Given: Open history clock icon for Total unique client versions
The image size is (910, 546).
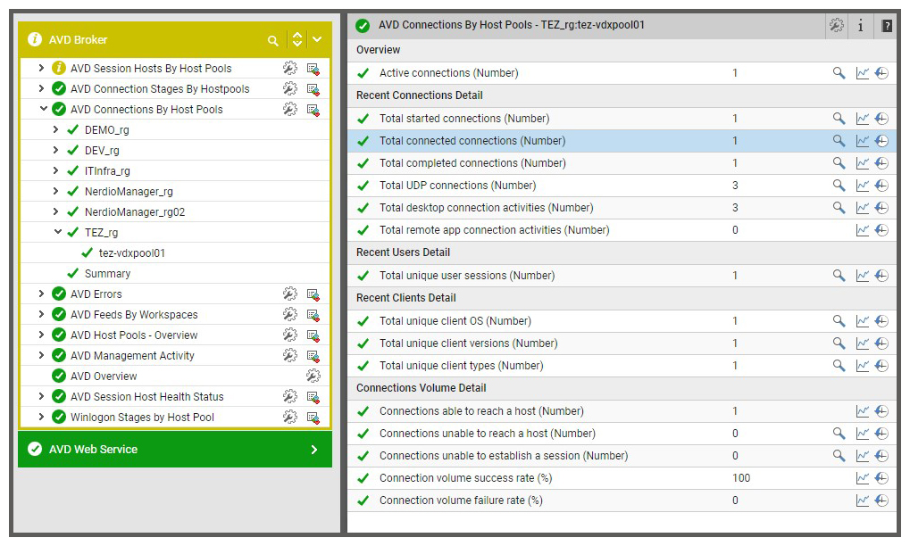Looking at the screenshot, I should tap(881, 343).
